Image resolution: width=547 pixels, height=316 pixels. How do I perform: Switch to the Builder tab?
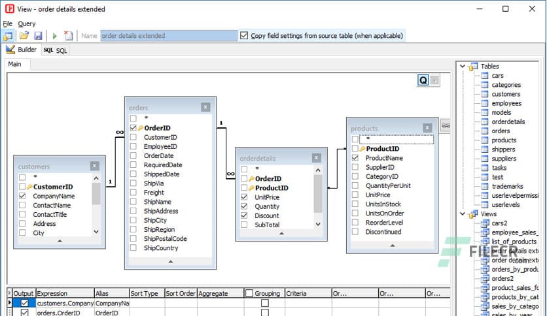pos(21,50)
